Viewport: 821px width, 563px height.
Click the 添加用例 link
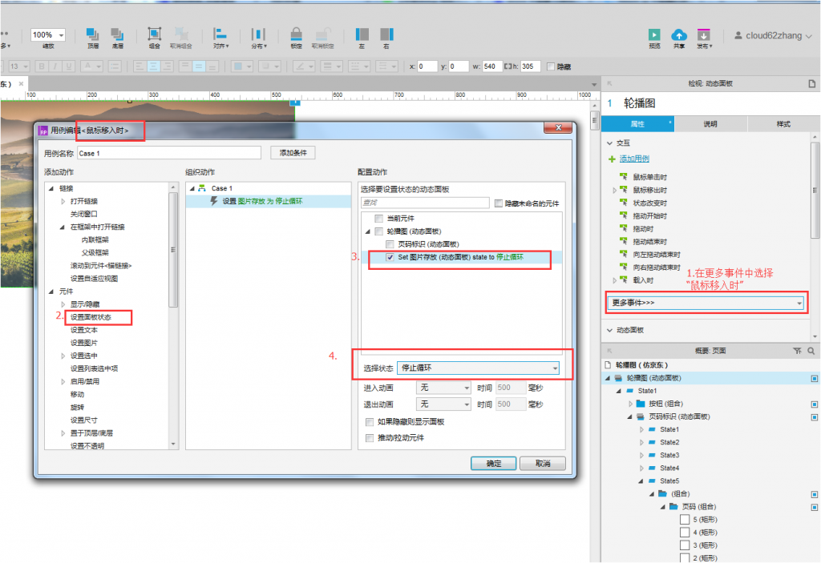click(x=634, y=159)
